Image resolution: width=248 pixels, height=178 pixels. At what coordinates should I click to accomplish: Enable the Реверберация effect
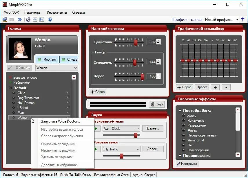click(x=183, y=150)
